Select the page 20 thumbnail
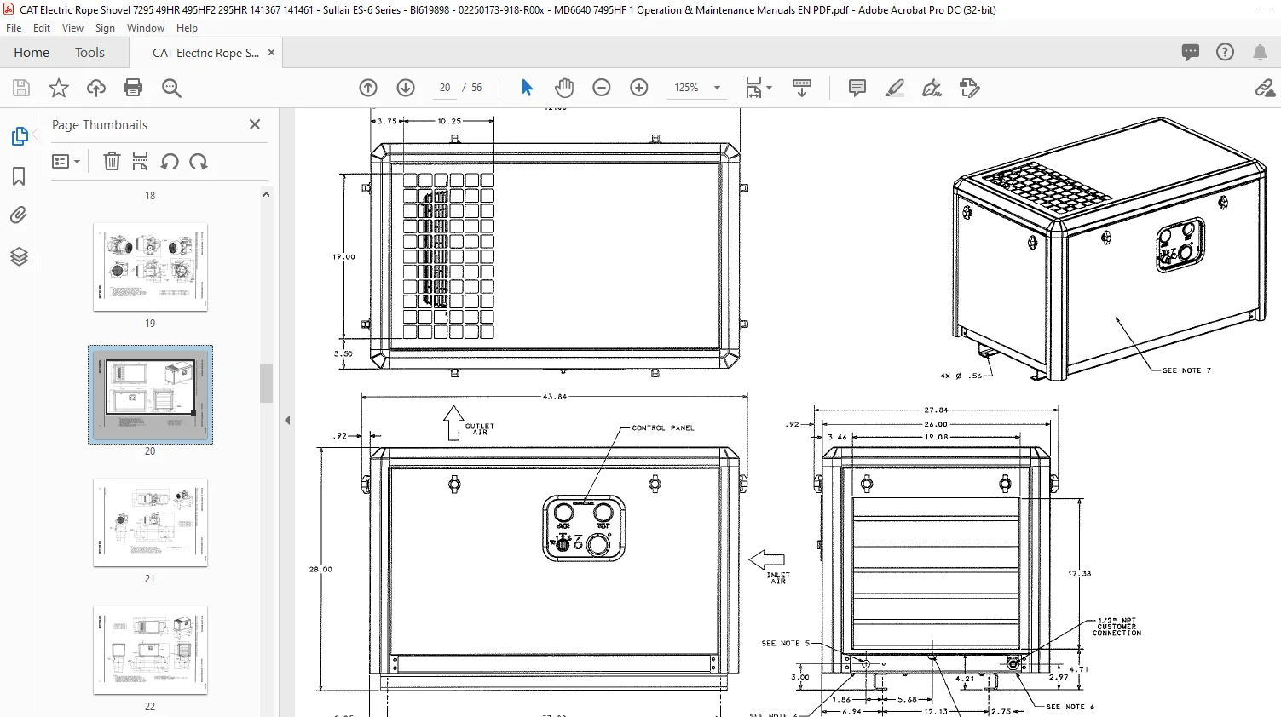Viewport: 1281px width, 717px height. click(x=150, y=394)
